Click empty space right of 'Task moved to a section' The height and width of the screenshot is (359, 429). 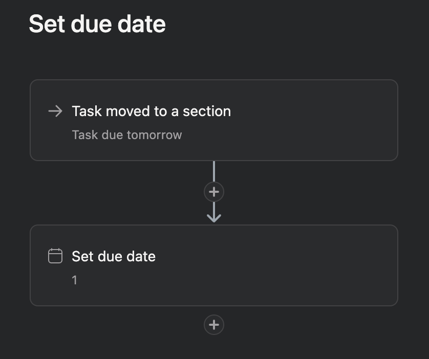(x=312, y=111)
